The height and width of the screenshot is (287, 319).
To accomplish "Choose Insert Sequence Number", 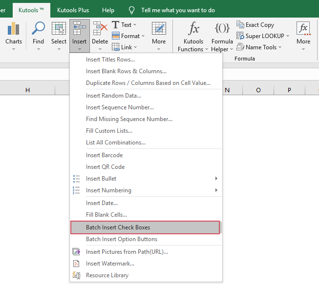I will 146,107.
